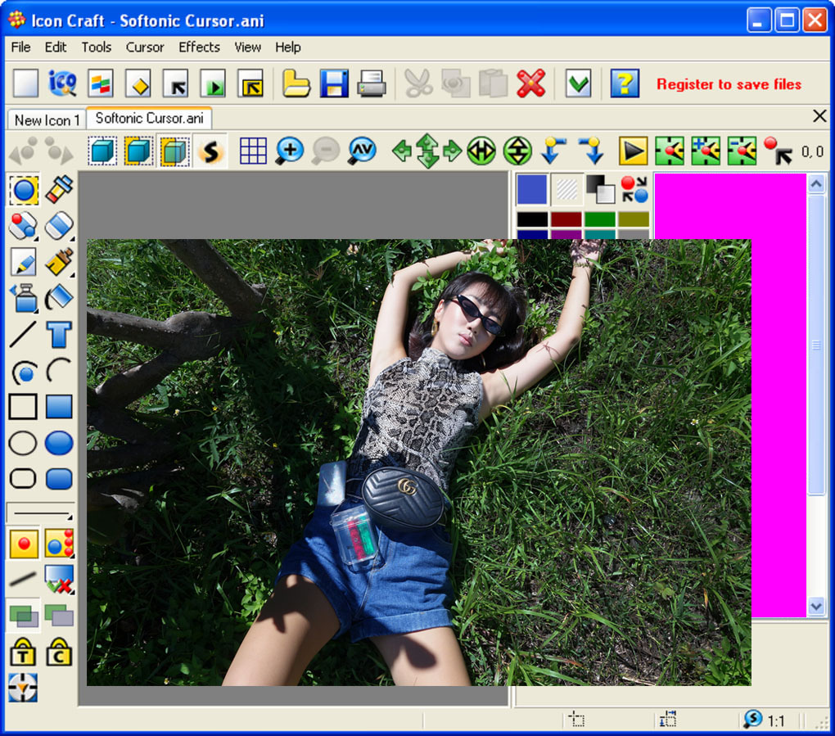Click the image canvas photo
Viewport: 835px width, 736px height.
coord(418,463)
